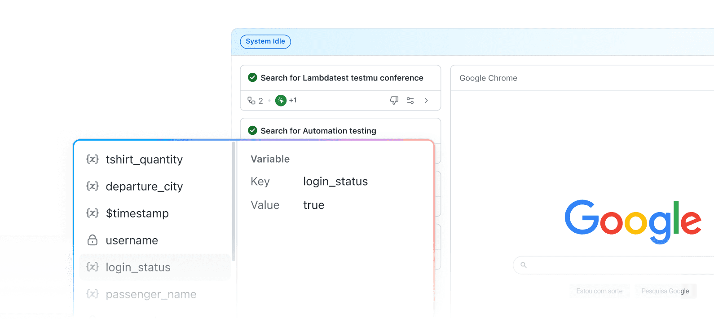714x319 pixels.
Task: Click the variable list scrollbar
Action: (x=234, y=202)
